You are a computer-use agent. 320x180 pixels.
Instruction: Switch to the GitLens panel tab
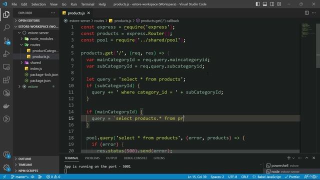(x=159, y=158)
